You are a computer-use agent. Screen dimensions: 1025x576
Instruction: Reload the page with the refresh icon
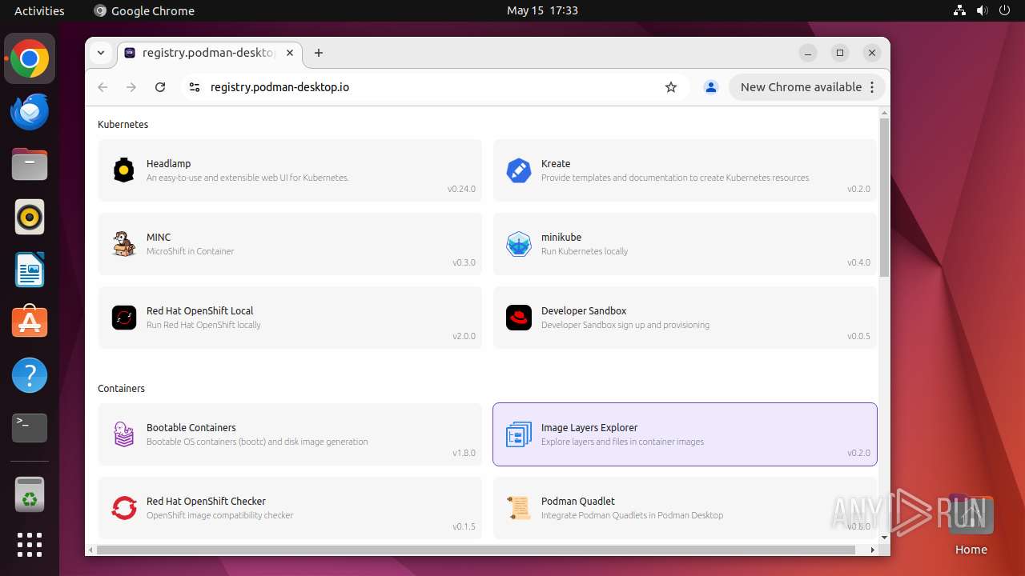coord(160,87)
